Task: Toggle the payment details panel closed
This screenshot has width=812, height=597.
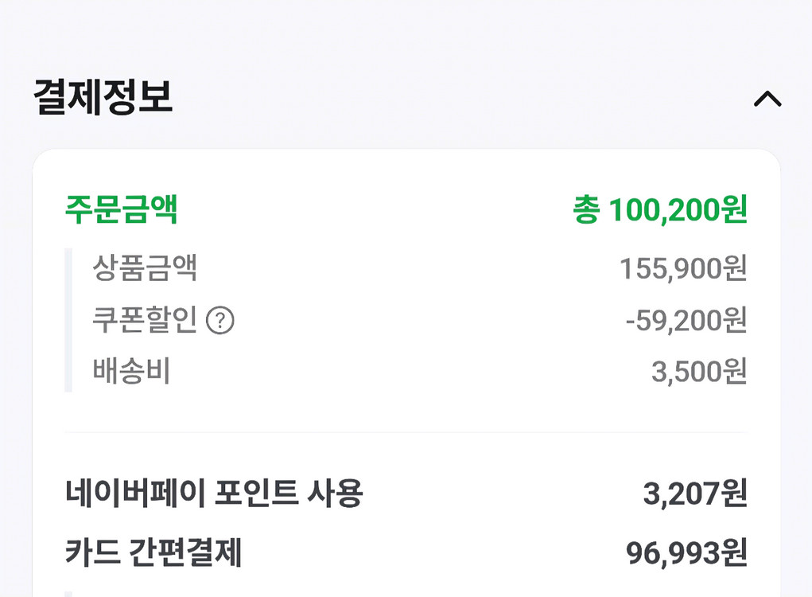Action: [766, 98]
